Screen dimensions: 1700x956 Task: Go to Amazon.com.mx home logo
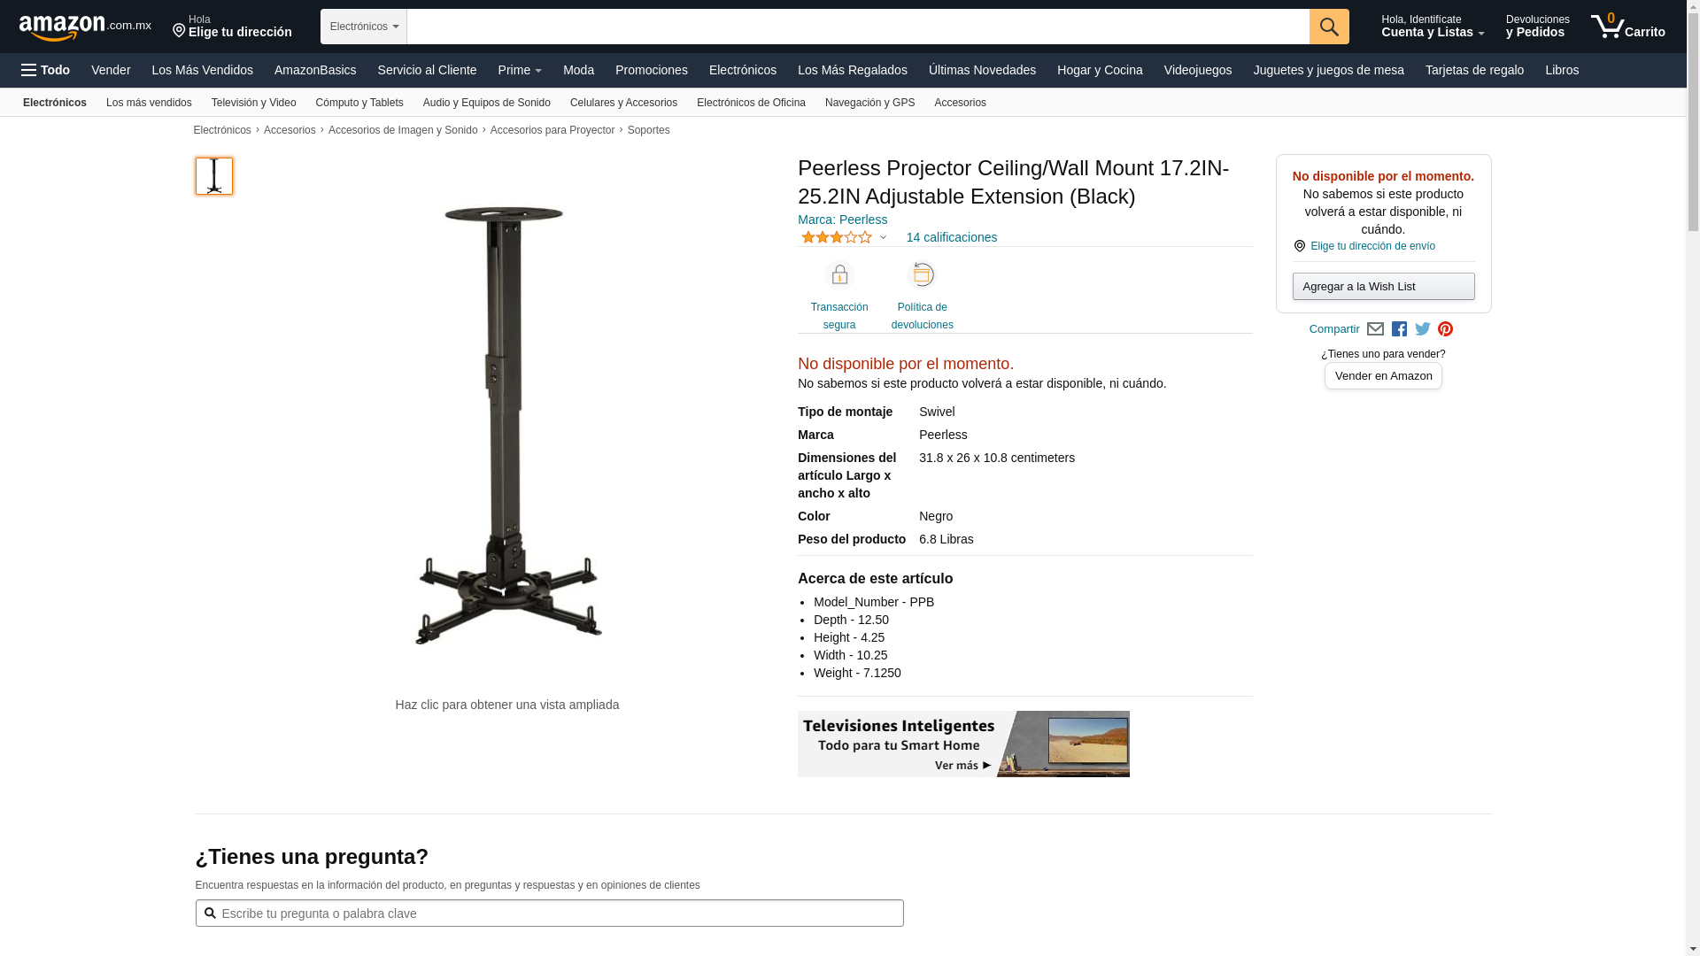coord(85,27)
